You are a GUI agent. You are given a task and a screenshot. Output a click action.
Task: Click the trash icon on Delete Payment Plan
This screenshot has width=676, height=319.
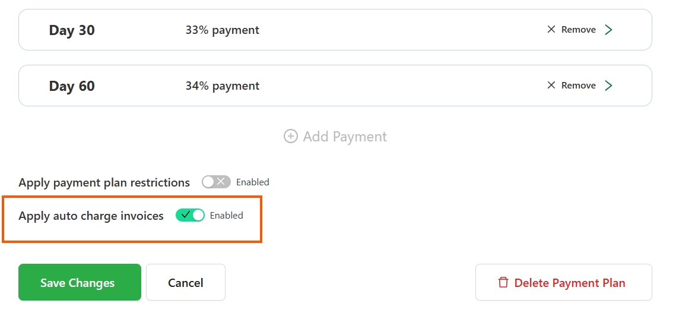(x=503, y=282)
